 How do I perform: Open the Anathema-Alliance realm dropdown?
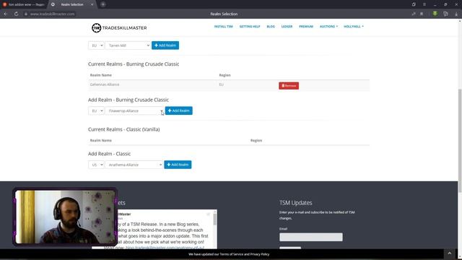click(x=134, y=165)
